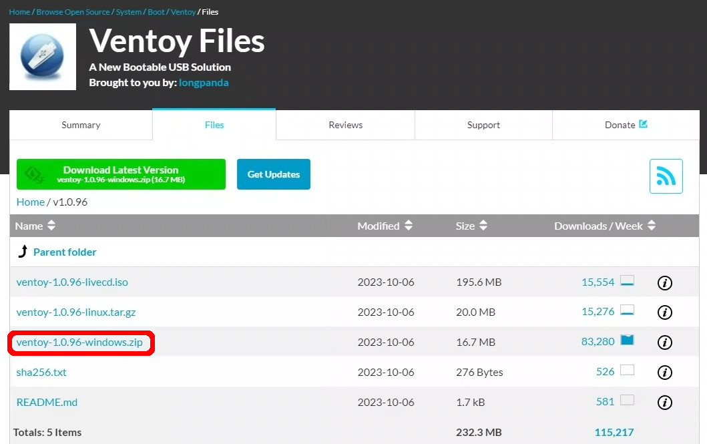The height and width of the screenshot is (444, 707).
Task: Sort files by Size column
Action: 484,226
